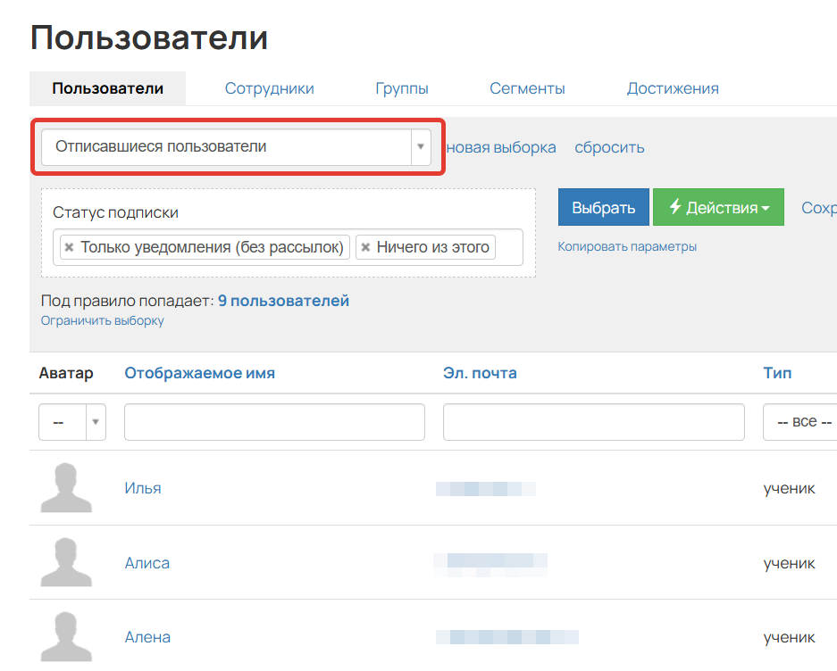The width and height of the screenshot is (837, 671).
Task: Switch to the Достижения tab
Action: click(673, 87)
